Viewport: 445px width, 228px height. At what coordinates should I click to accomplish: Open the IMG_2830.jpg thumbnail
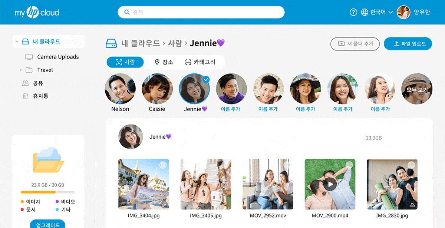pyautogui.click(x=392, y=184)
